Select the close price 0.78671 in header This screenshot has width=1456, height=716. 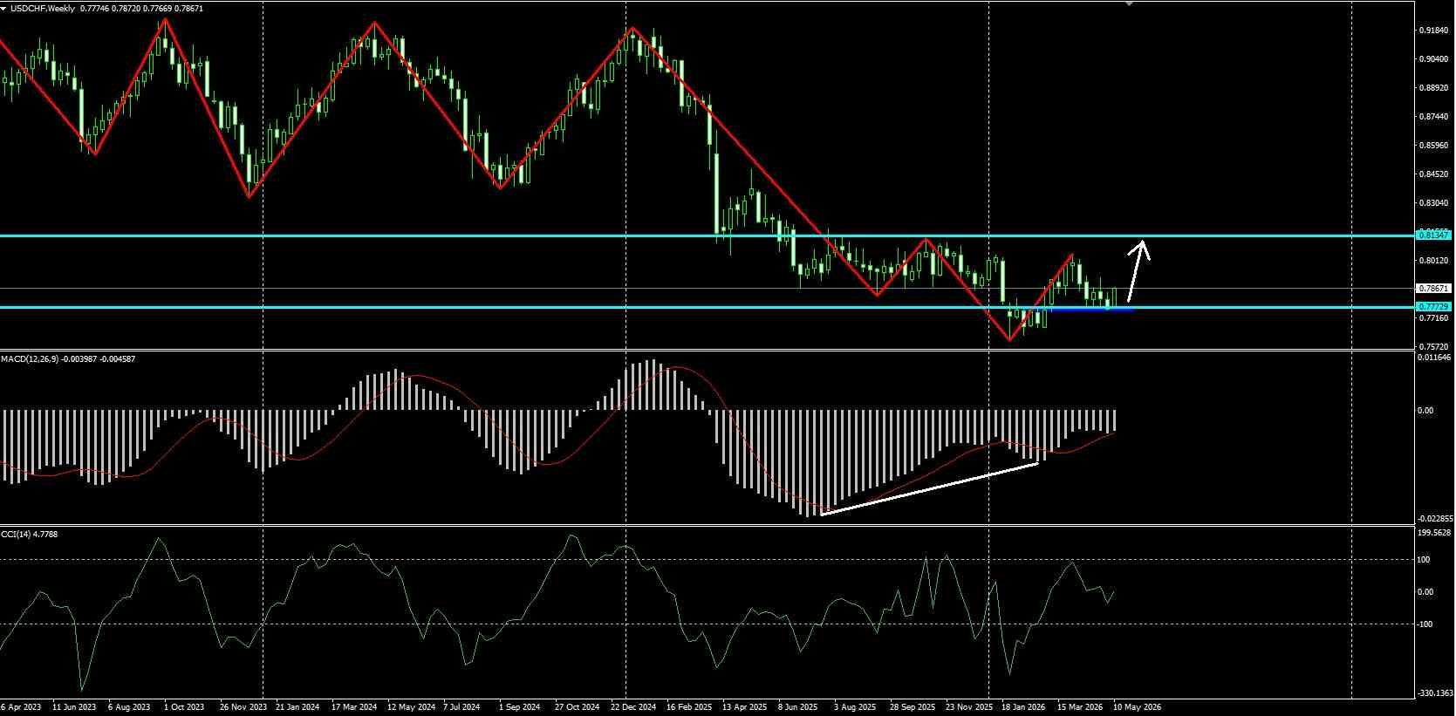tap(188, 8)
